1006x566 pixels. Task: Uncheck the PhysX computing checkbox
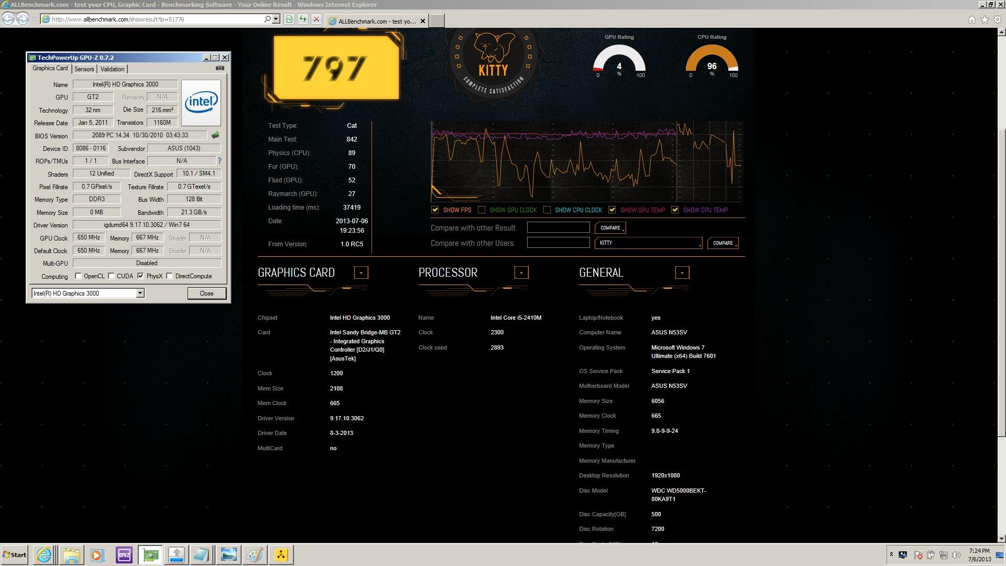140,276
